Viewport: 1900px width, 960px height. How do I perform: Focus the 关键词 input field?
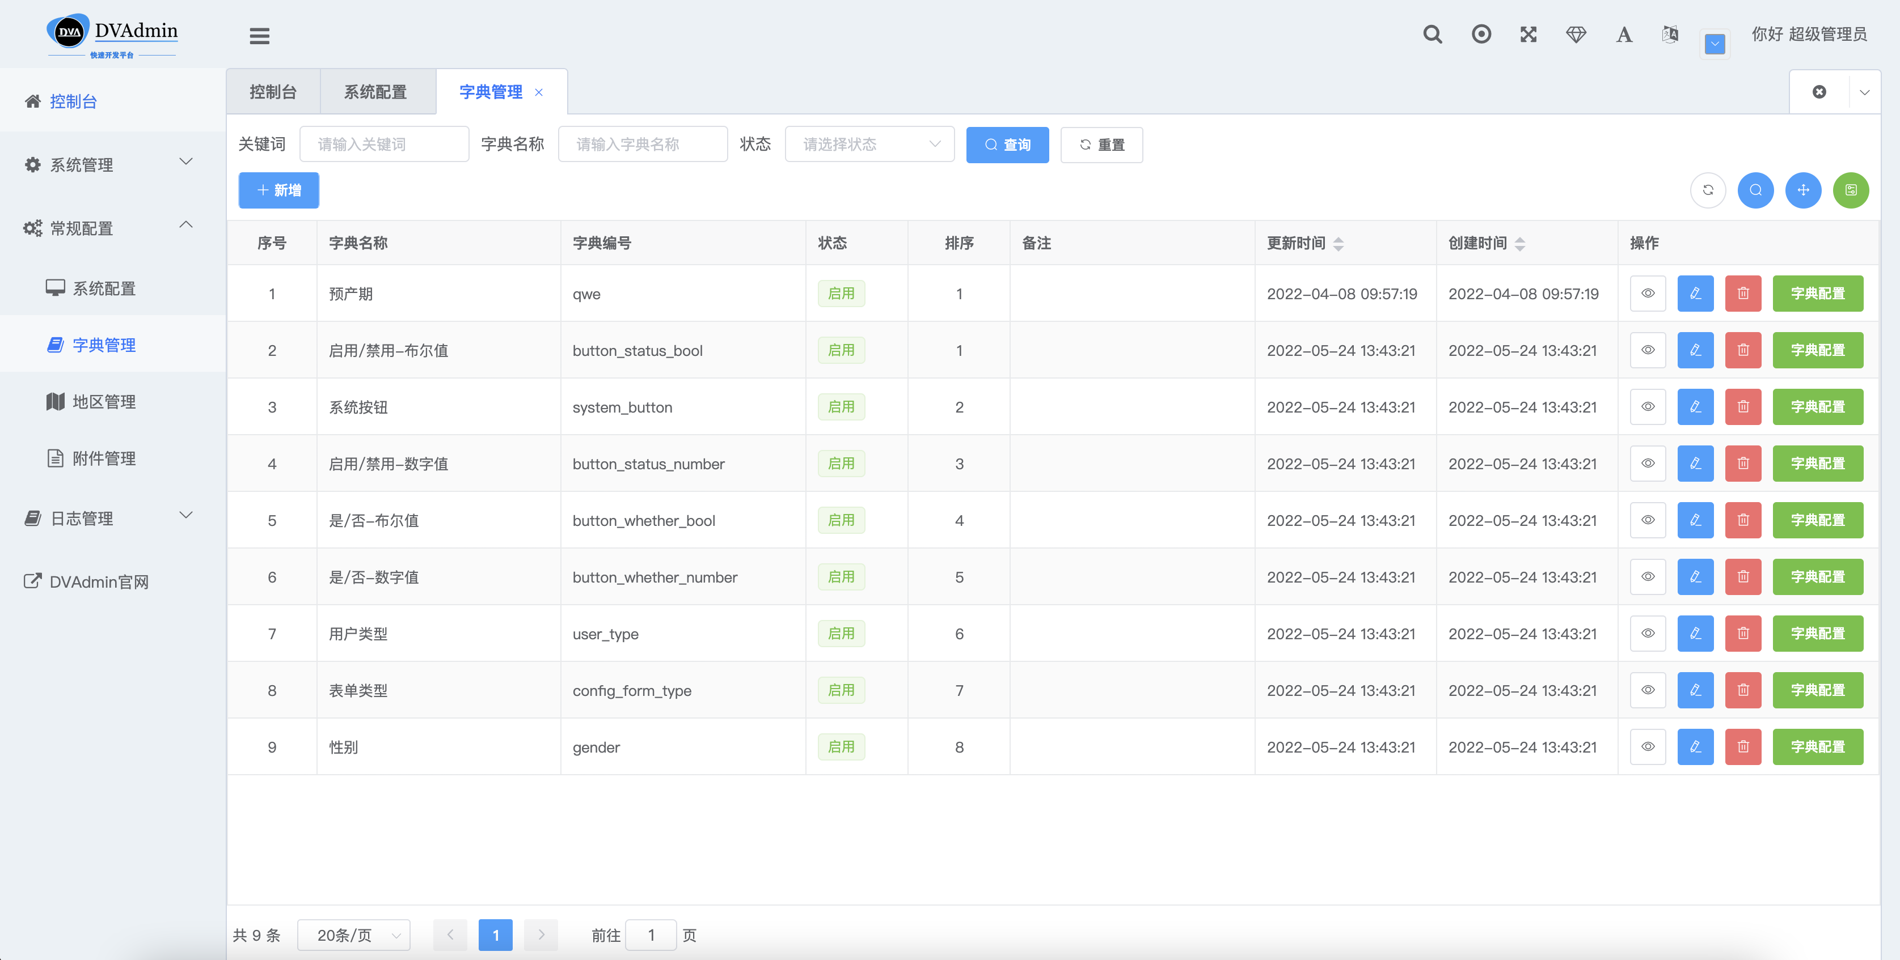(x=383, y=145)
